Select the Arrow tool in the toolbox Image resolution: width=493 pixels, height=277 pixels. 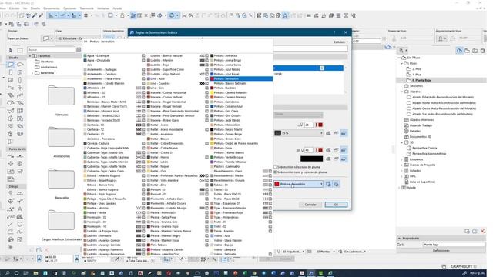point(11,50)
